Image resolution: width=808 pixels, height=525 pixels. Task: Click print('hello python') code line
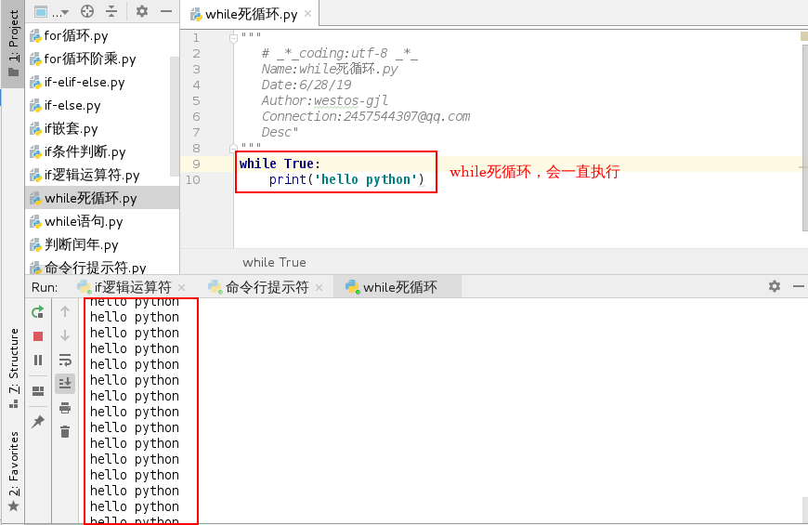tap(346, 179)
